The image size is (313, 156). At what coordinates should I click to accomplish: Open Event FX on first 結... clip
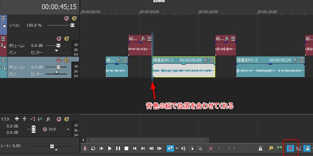(143, 39)
